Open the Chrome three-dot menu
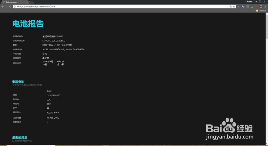268x146 pixels. point(265,6)
